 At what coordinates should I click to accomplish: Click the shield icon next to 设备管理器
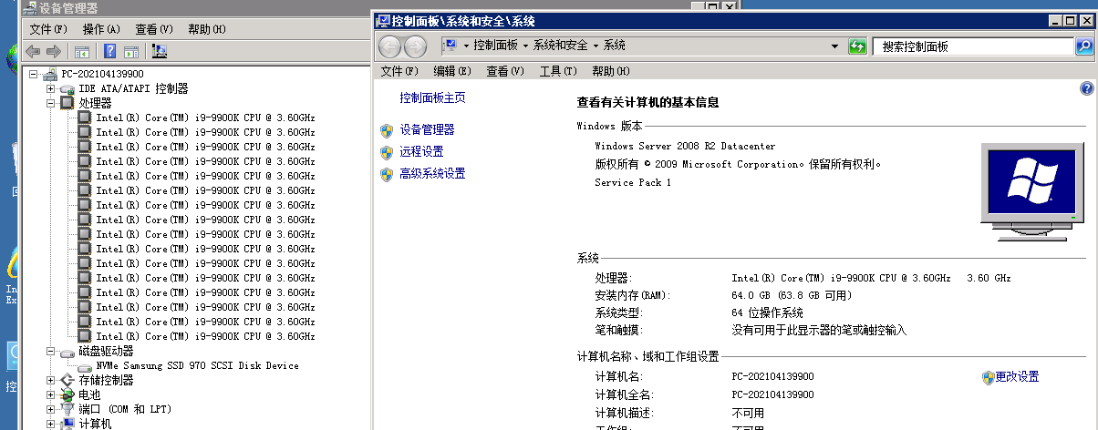pyautogui.click(x=387, y=130)
